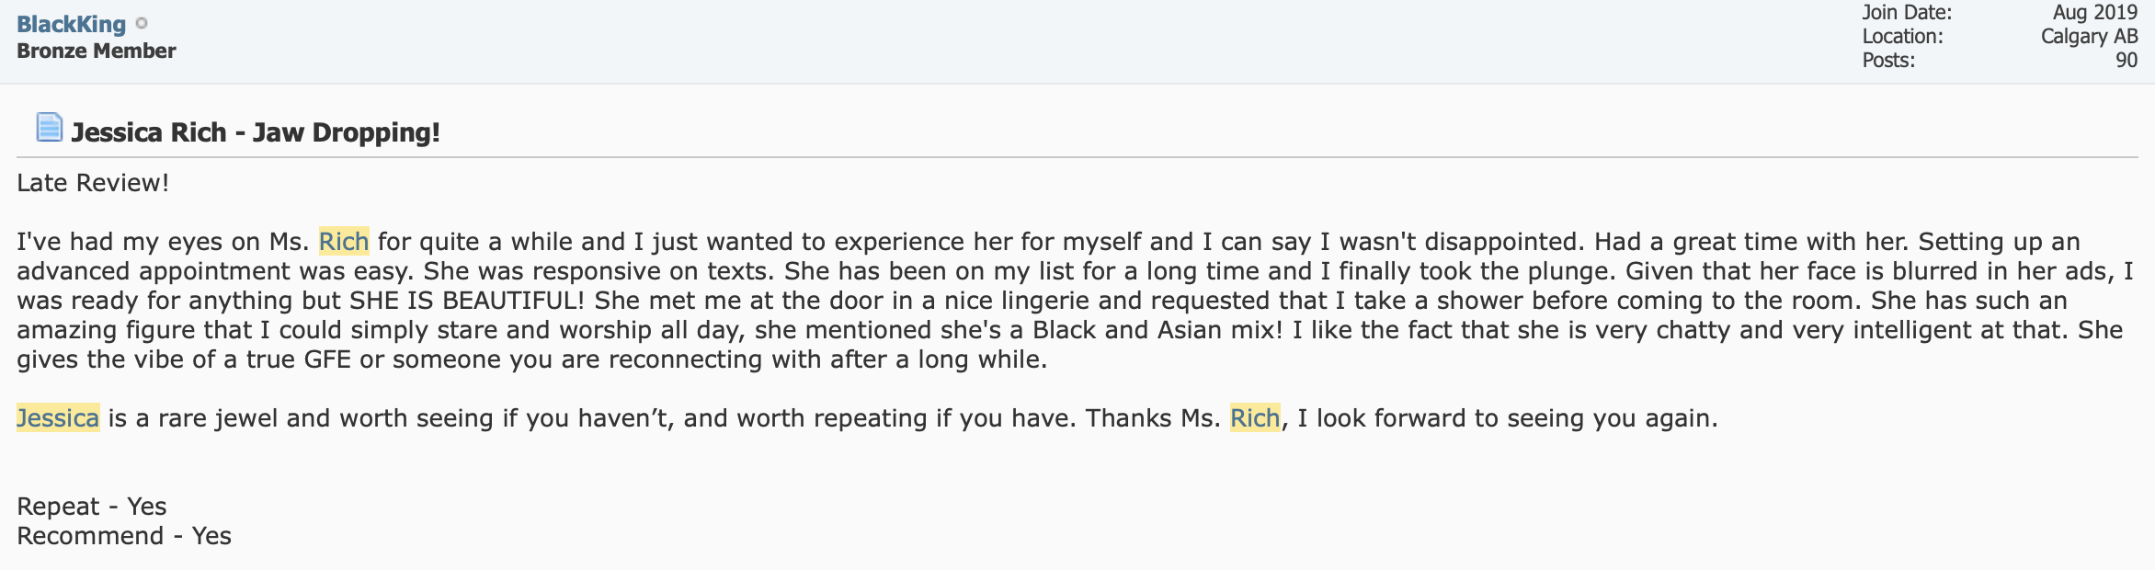Click highlighted word Jessica before 'is a rare jewel'
The image size is (2155, 570).
click(58, 418)
